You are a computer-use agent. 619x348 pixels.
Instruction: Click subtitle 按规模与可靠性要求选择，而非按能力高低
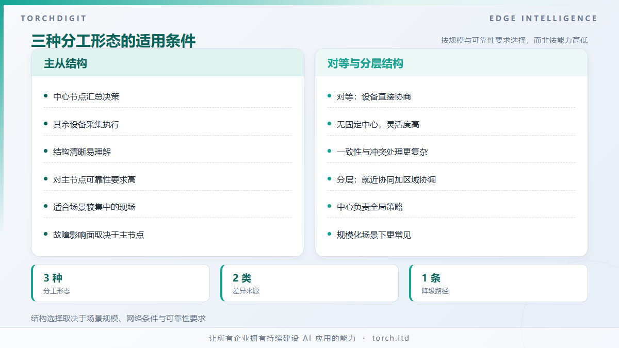[x=514, y=40]
